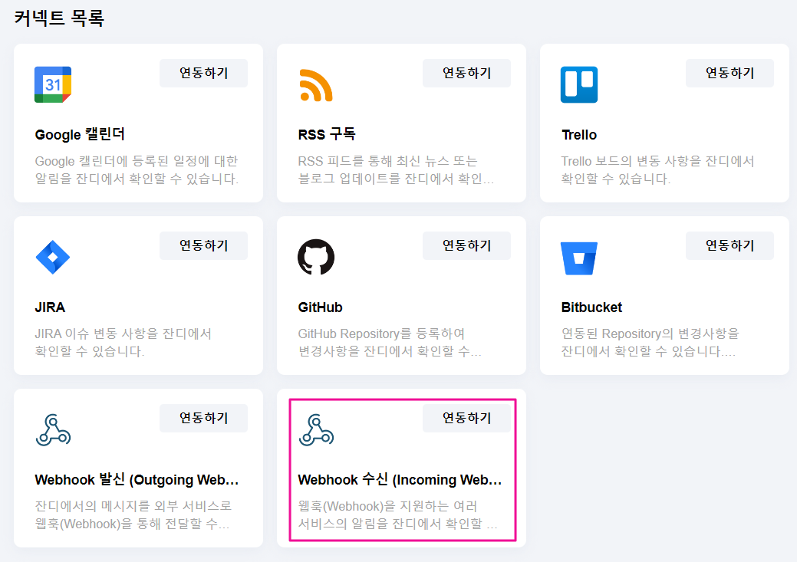Connect Trello using its 연동하기 button
Image resolution: width=797 pixels, height=562 pixels.
pos(729,73)
